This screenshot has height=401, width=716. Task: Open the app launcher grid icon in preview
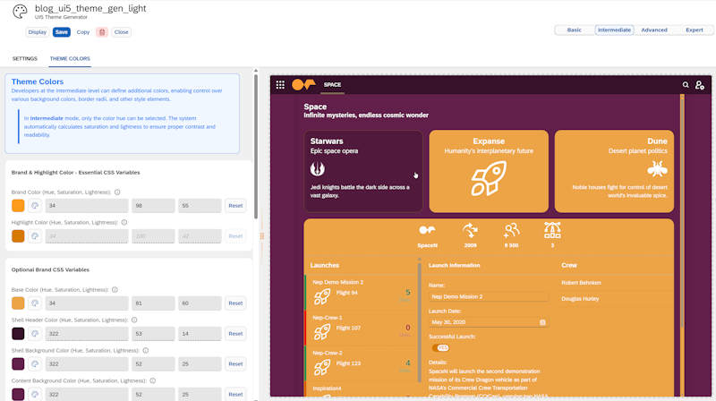[280, 84]
